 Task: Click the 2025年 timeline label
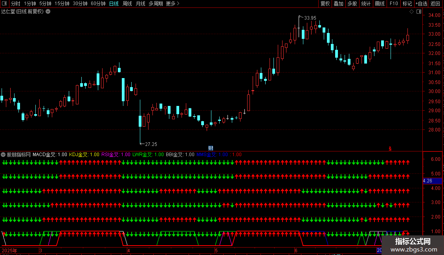9,251
